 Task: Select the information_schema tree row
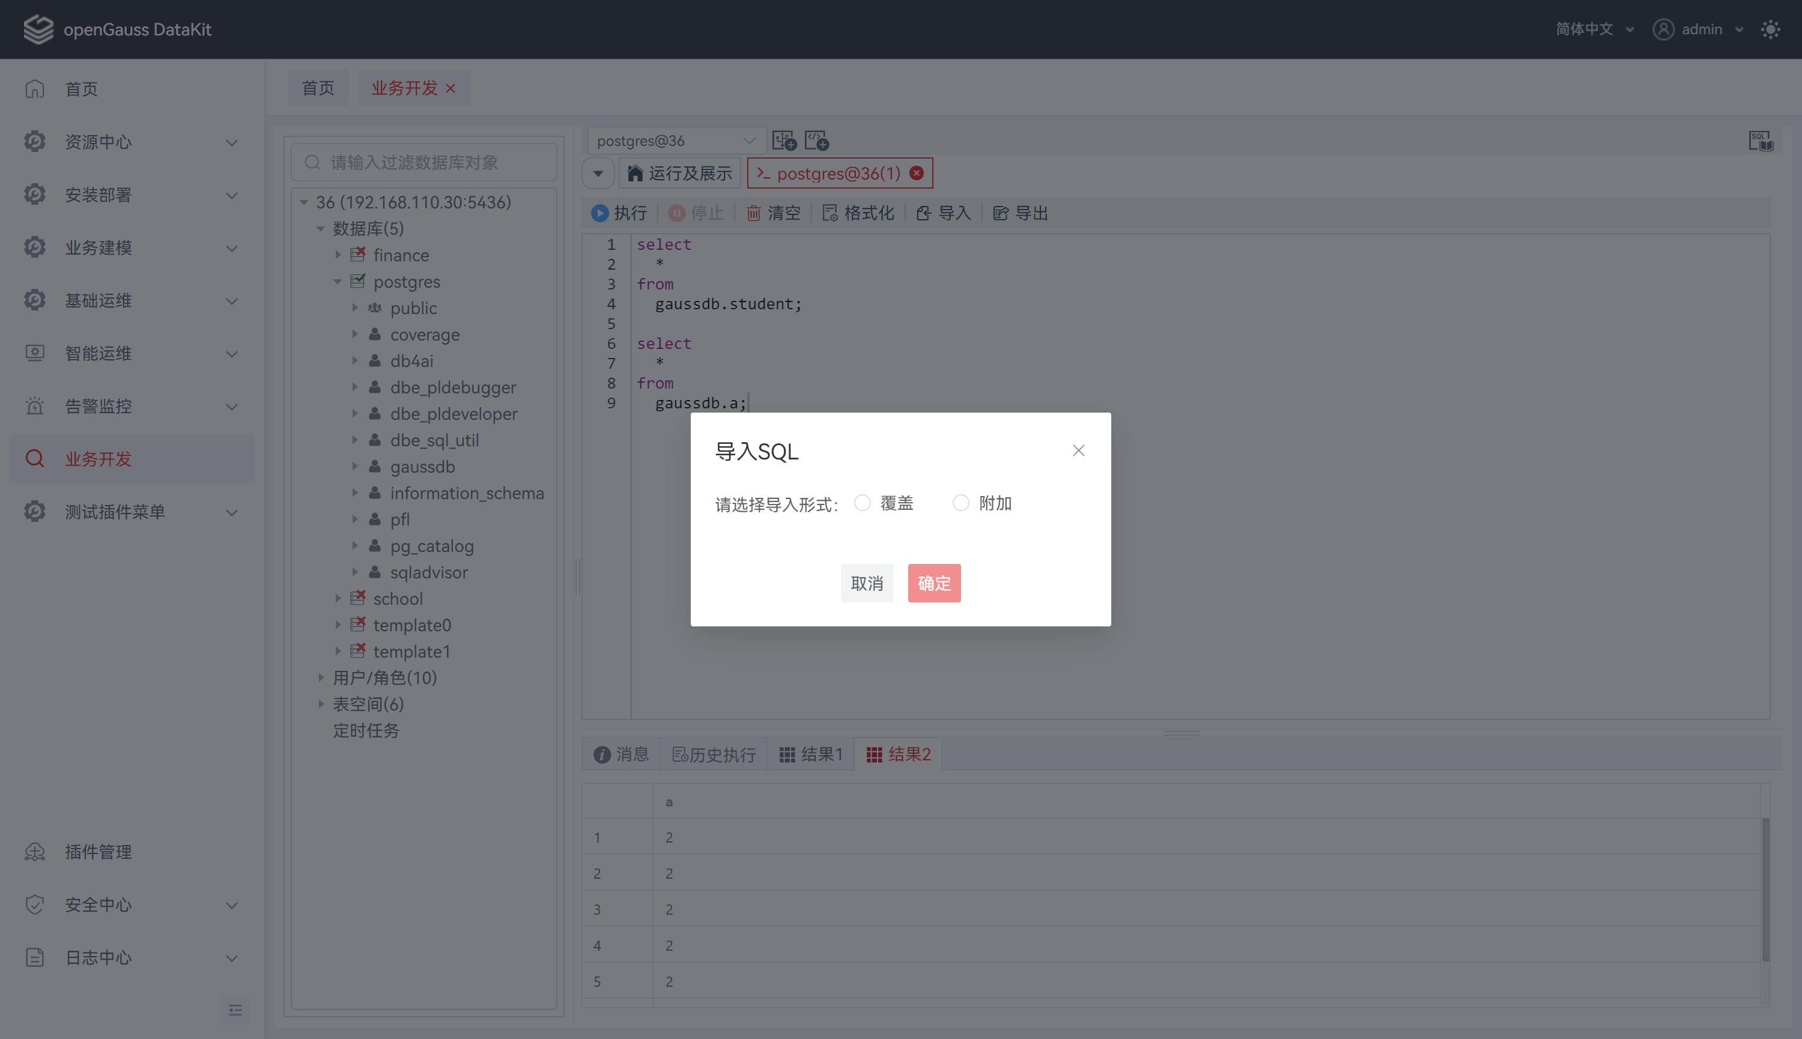(x=424, y=492)
